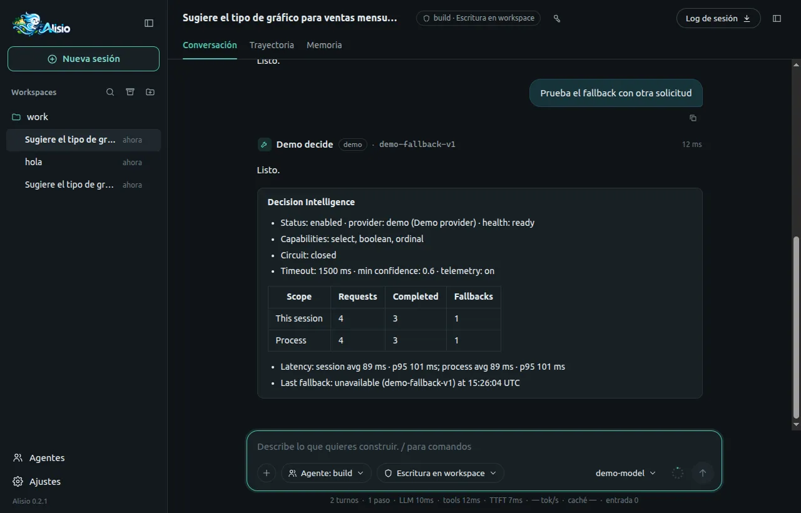Image resolution: width=801 pixels, height=513 pixels.
Task: Click the tools 12ms status entry
Action: point(461,500)
